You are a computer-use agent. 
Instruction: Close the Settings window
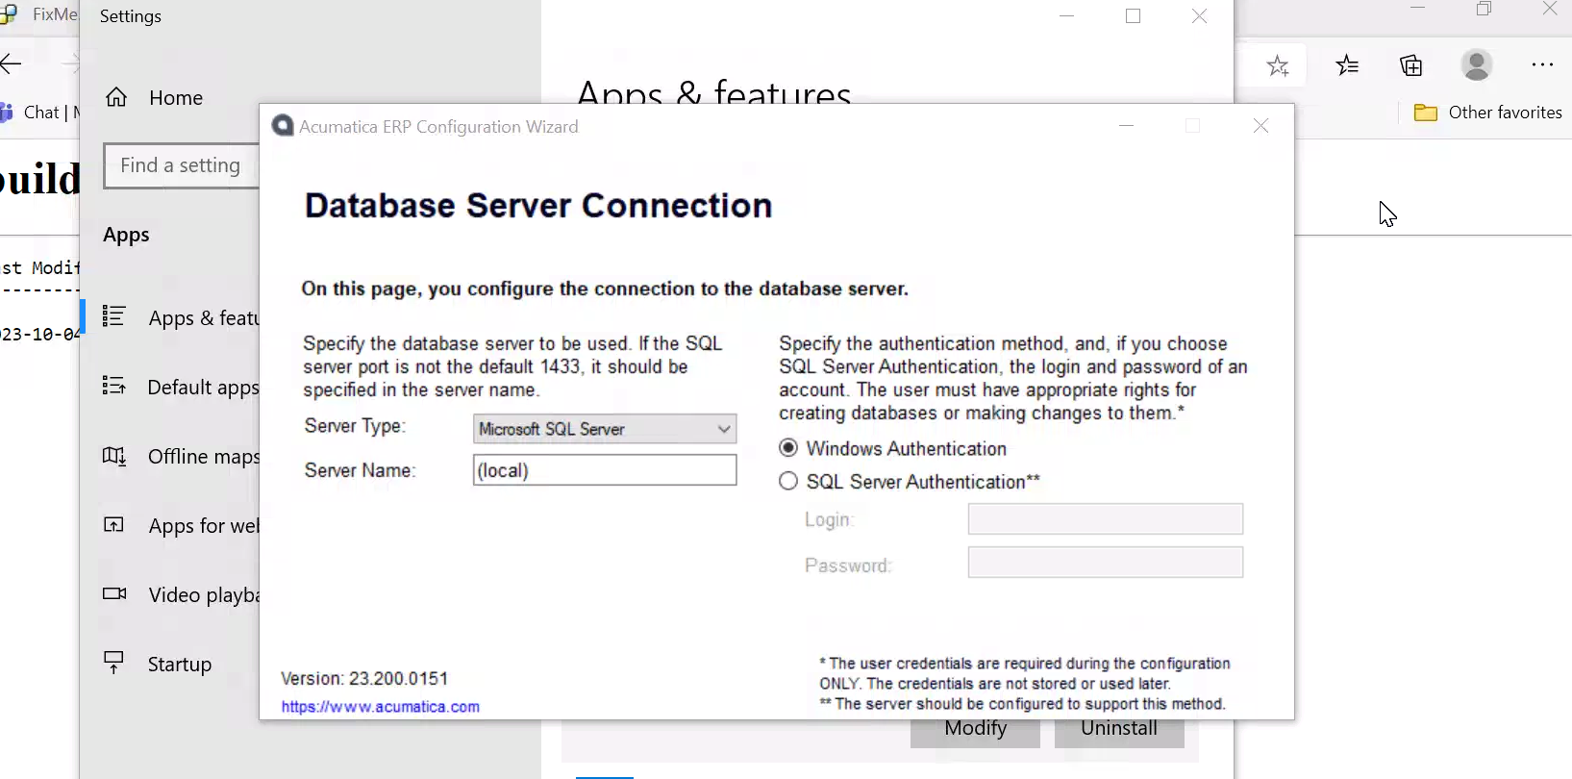pyautogui.click(x=1199, y=15)
